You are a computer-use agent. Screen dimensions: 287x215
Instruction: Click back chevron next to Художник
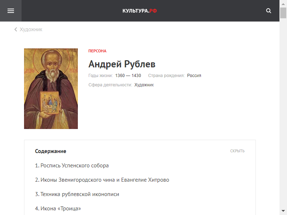pyautogui.click(x=16, y=29)
